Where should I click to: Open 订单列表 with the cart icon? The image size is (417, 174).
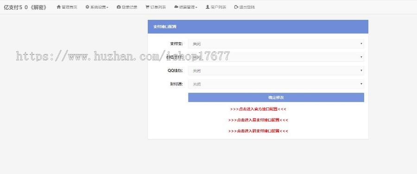click(156, 7)
